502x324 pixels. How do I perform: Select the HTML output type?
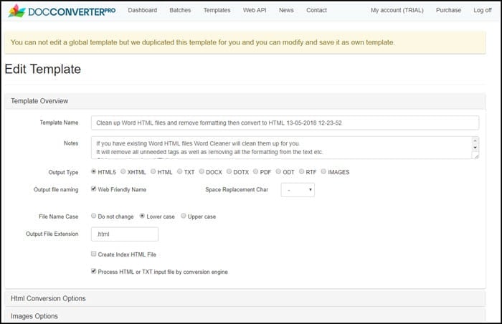(153, 171)
